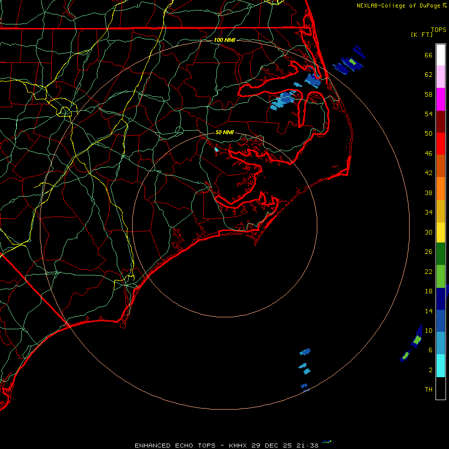Click the 'ENHANCED ECHO TOPS - KMHX' caption

(192, 446)
